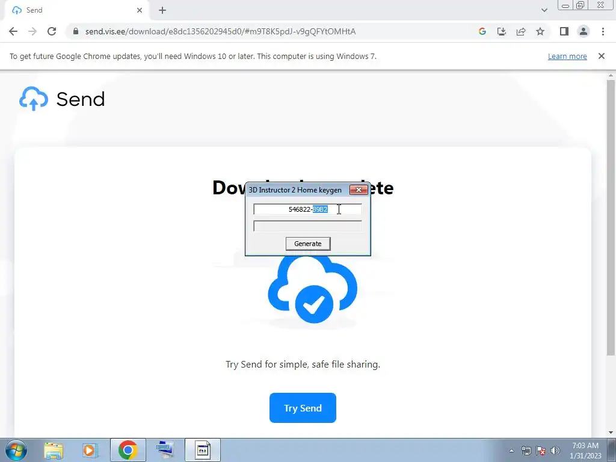Show hidden system tray icons
616x462 pixels.
coord(511,451)
